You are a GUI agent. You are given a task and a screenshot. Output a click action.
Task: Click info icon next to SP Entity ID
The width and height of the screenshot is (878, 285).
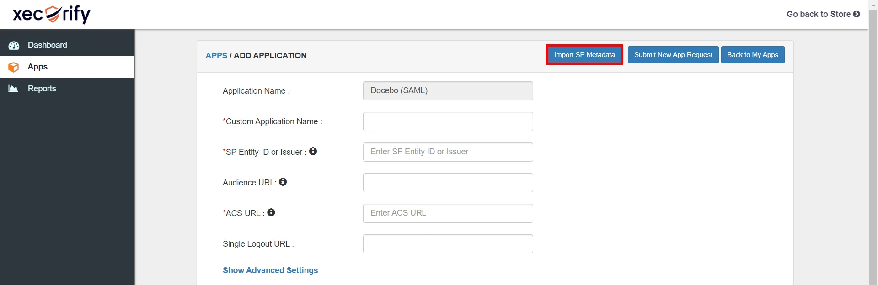[x=313, y=151]
